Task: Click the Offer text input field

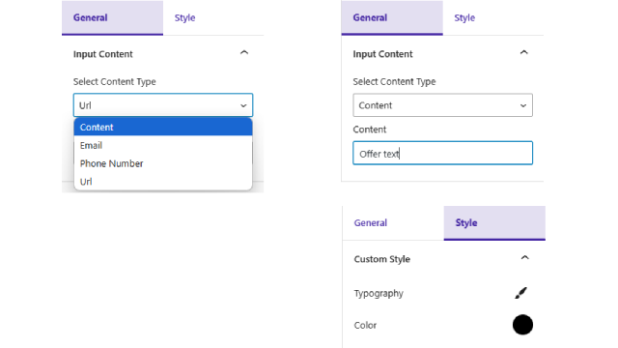Action: 442,153
